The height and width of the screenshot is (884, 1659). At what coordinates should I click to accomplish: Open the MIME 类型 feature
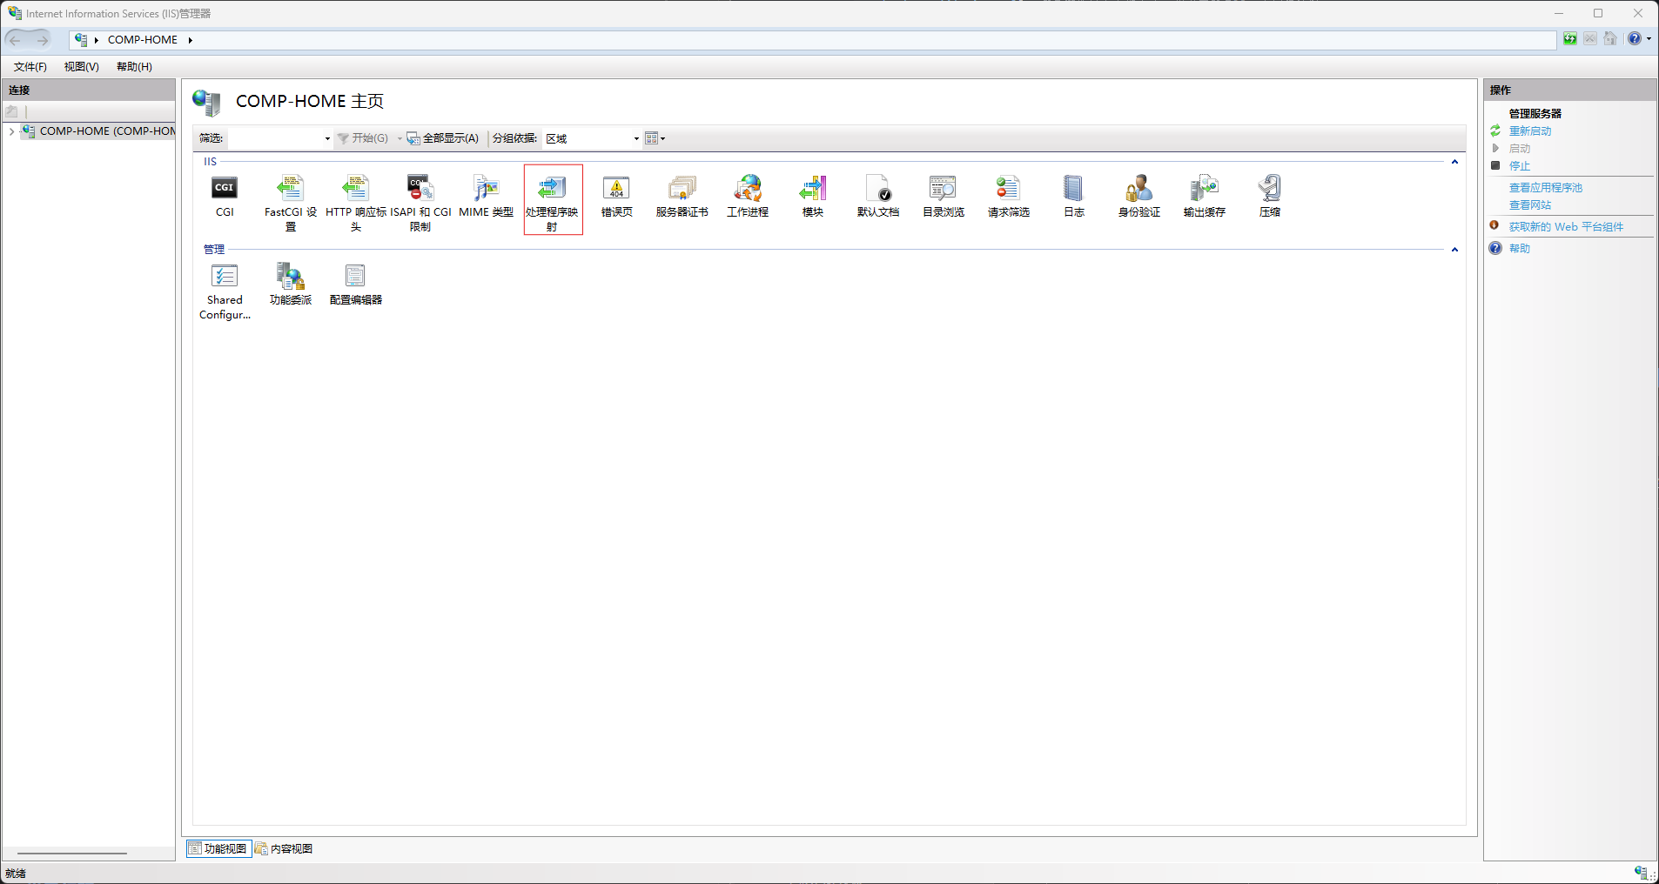(x=486, y=189)
